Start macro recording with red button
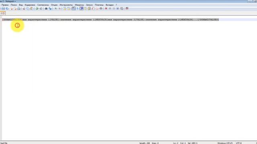 106,8
